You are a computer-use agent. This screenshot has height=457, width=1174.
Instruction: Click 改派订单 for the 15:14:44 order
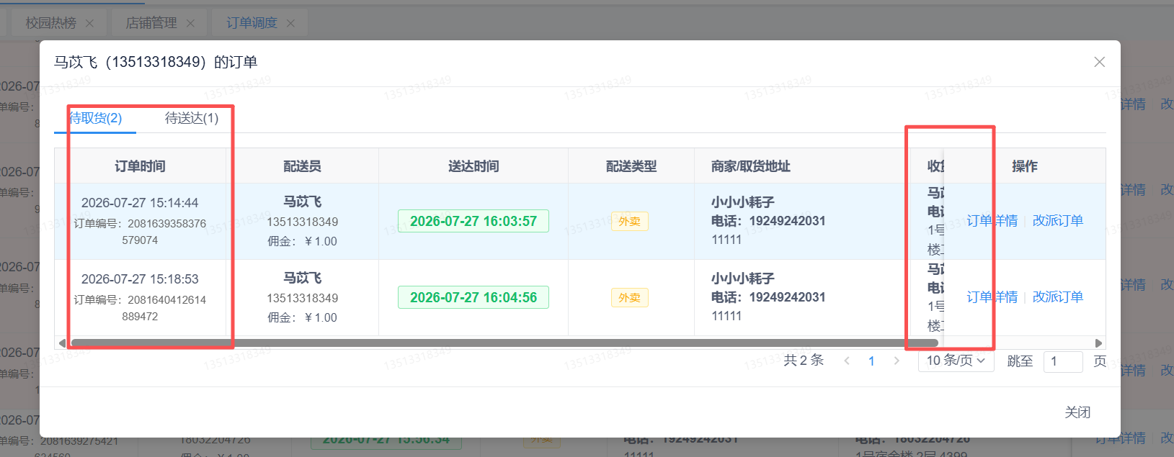coord(1058,221)
